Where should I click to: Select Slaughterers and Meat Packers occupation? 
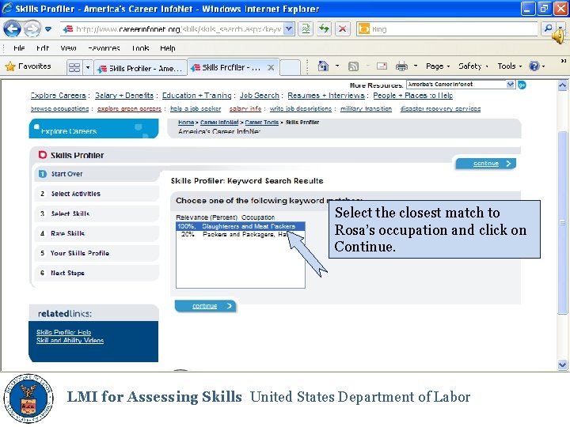(241, 226)
